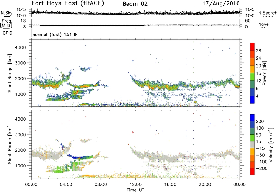This screenshot has width=277, height=192.
Task: Click the "N.Search" legend label
Action: coord(268,13)
